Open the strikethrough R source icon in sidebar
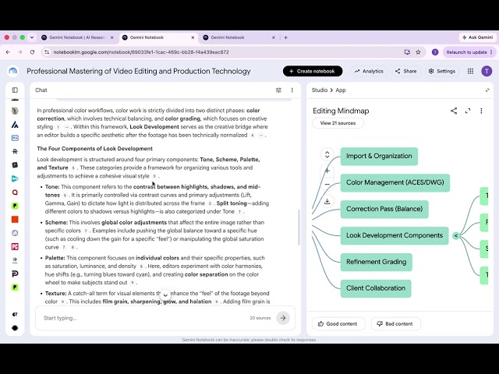The image size is (499, 374). [15, 151]
